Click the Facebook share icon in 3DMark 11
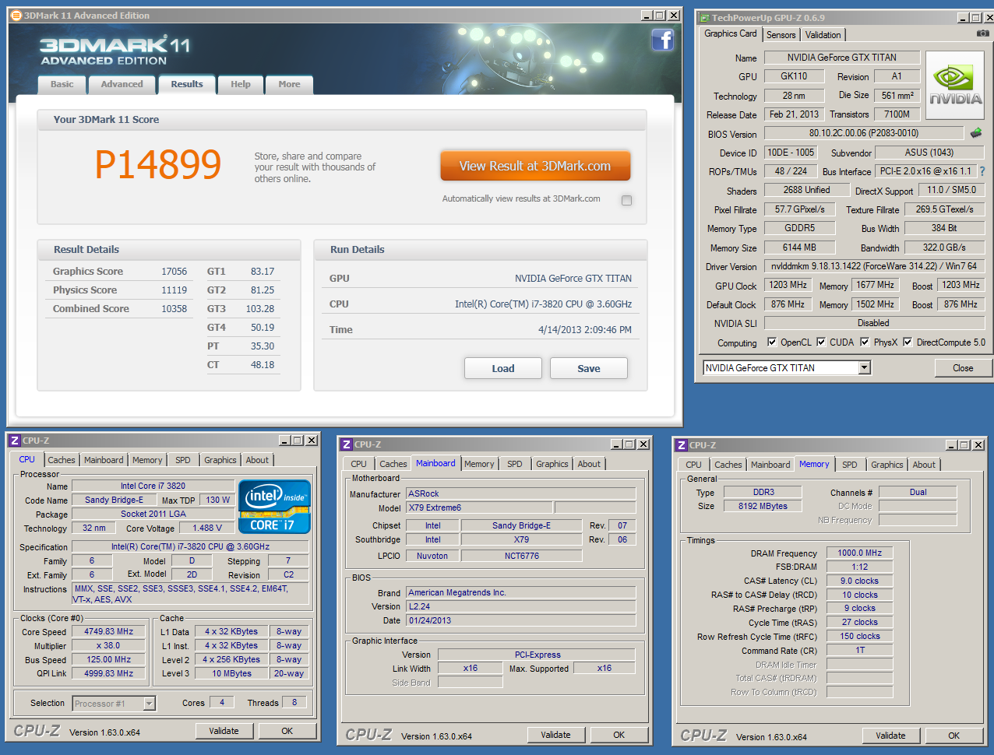The height and width of the screenshot is (755, 994). point(662,40)
